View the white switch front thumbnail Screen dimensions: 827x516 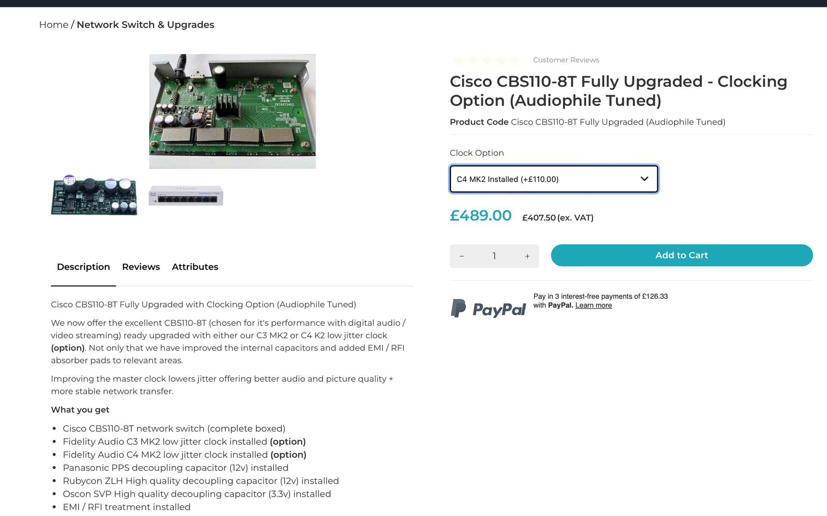click(x=186, y=196)
